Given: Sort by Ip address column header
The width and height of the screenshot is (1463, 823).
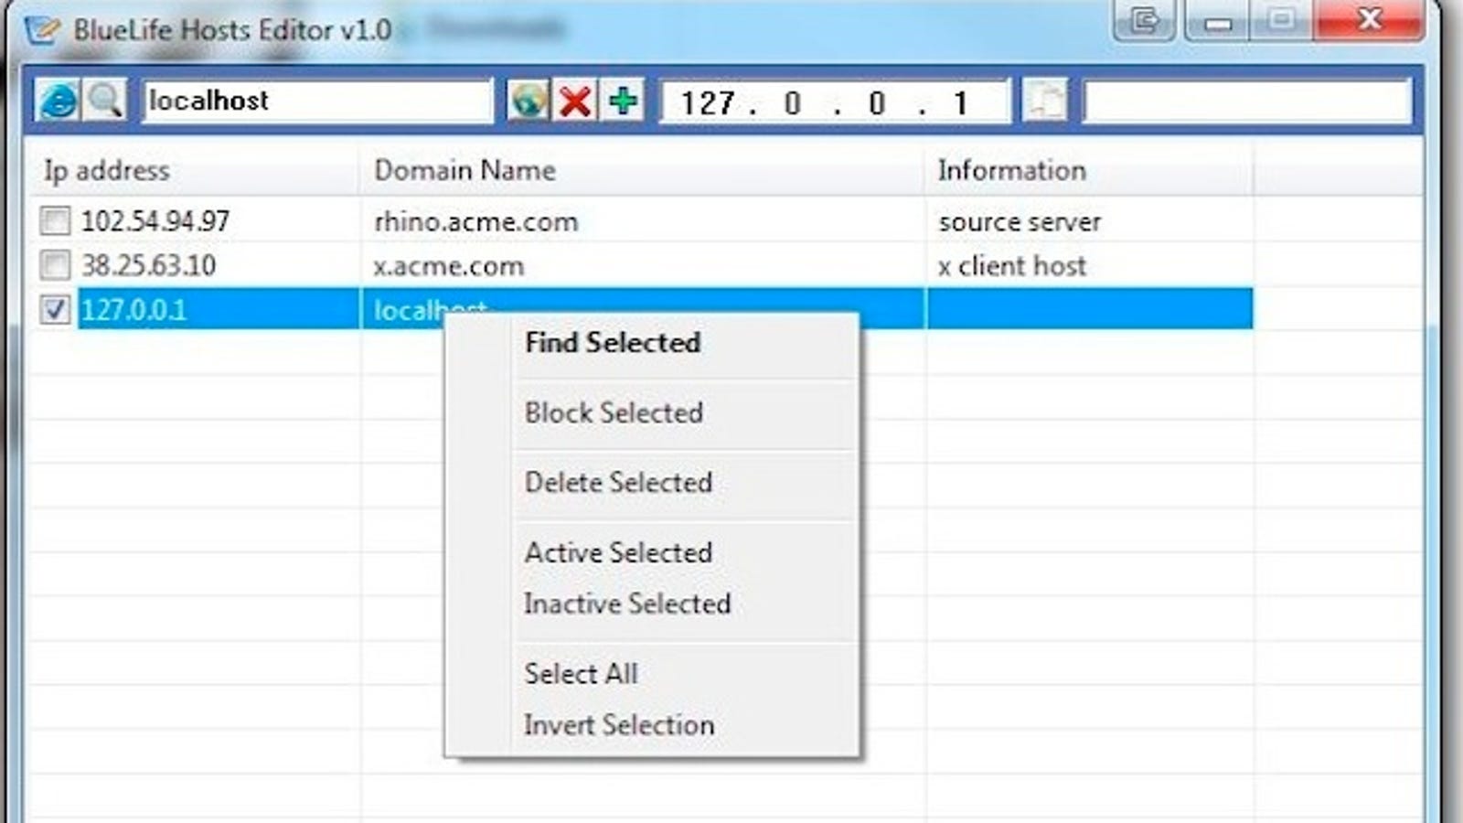Looking at the screenshot, I should [195, 170].
